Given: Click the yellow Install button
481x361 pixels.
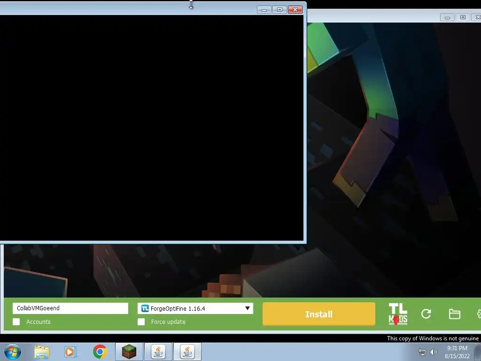Looking at the screenshot, I should tap(319, 314).
